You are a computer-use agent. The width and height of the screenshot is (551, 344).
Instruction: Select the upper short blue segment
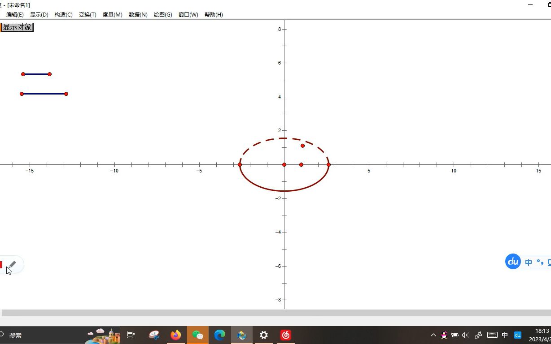(x=36, y=74)
